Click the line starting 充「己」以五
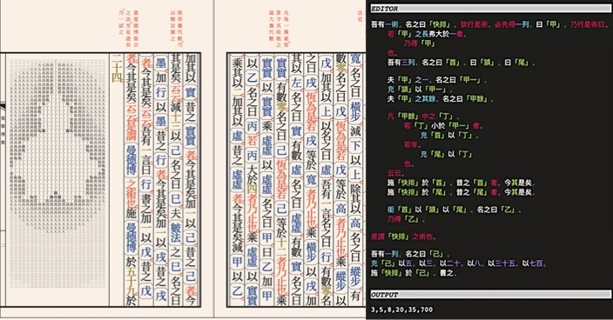613x320 pixels. (x=458, y=263)
